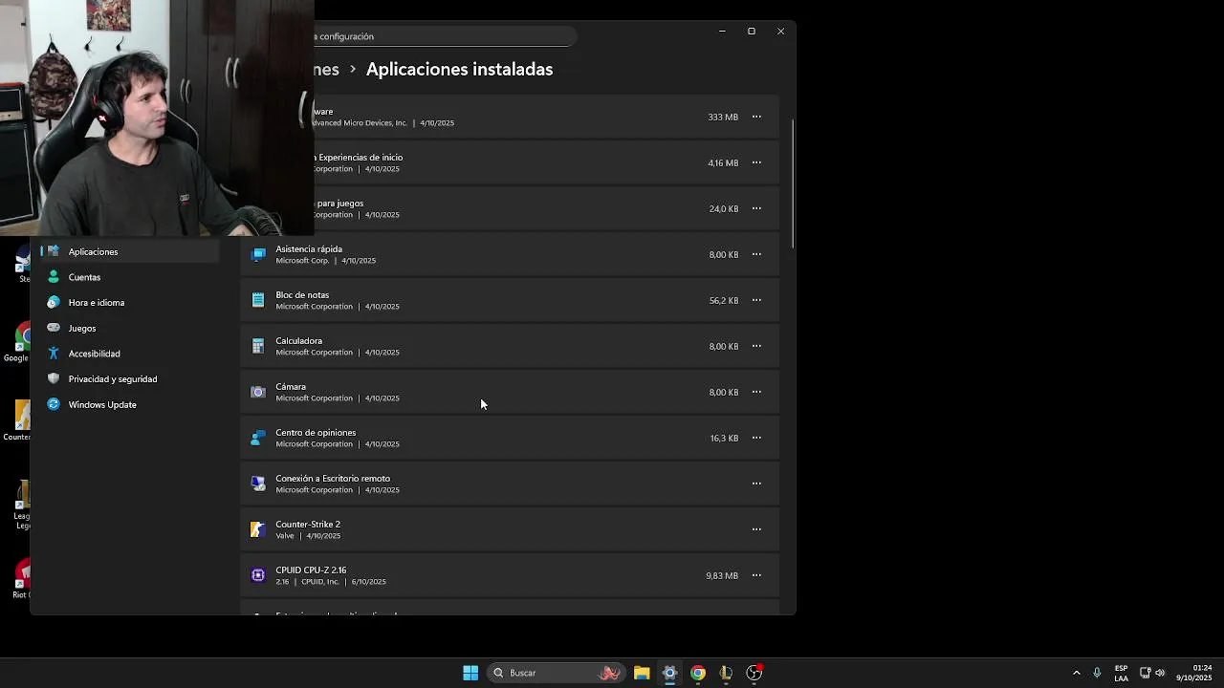
Task: Open more options for the 333 MB app
Action: pos(756,117)
